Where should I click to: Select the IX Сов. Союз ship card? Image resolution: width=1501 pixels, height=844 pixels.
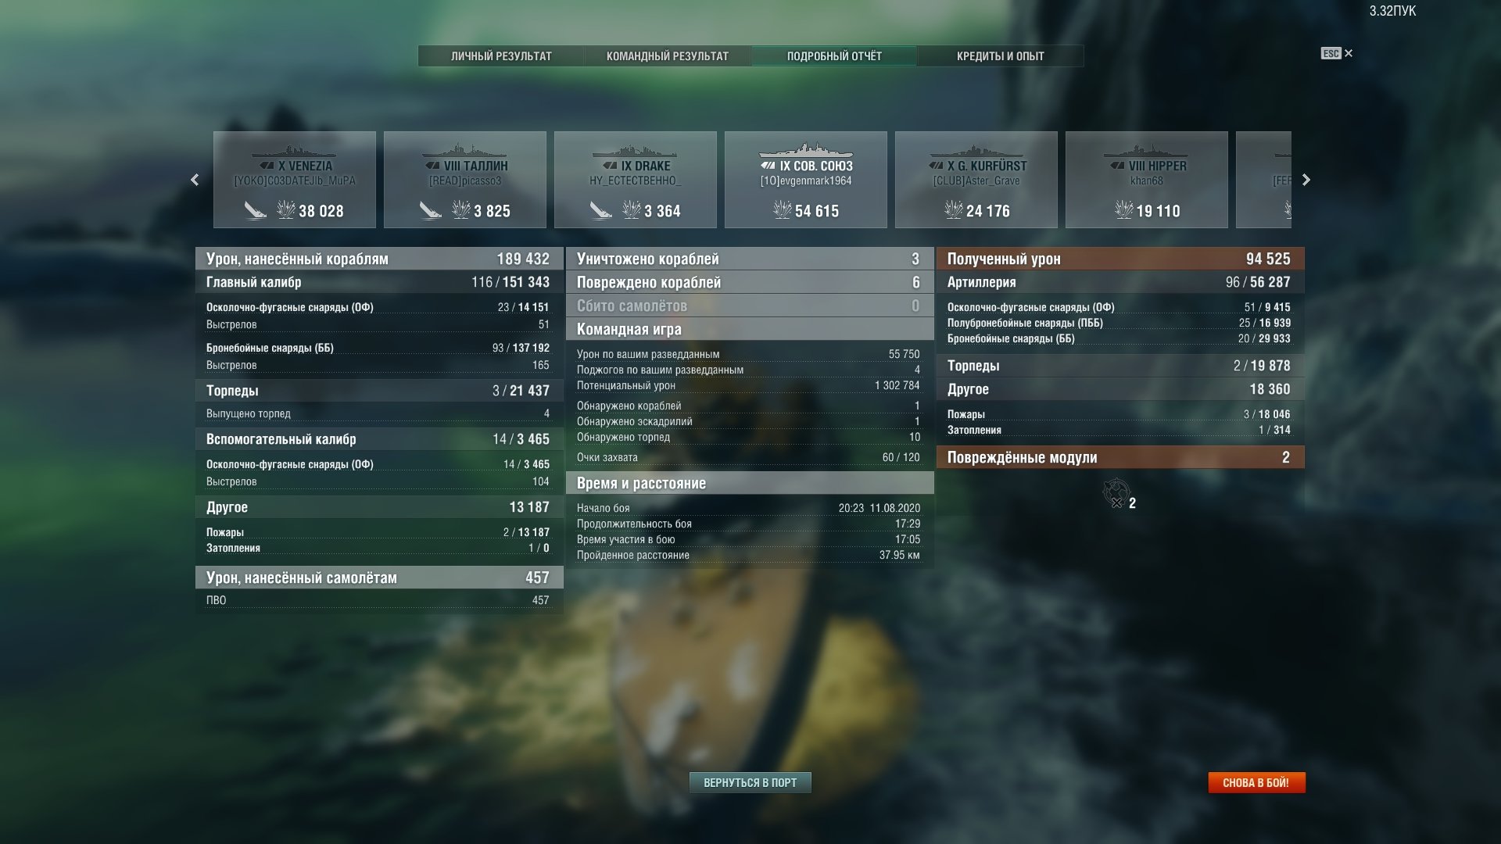[x=805, y=180]
